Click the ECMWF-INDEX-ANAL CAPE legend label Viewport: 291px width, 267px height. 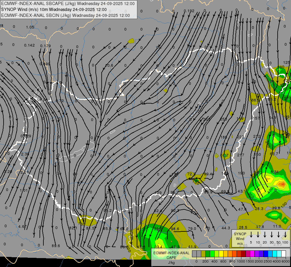(171, 255)
